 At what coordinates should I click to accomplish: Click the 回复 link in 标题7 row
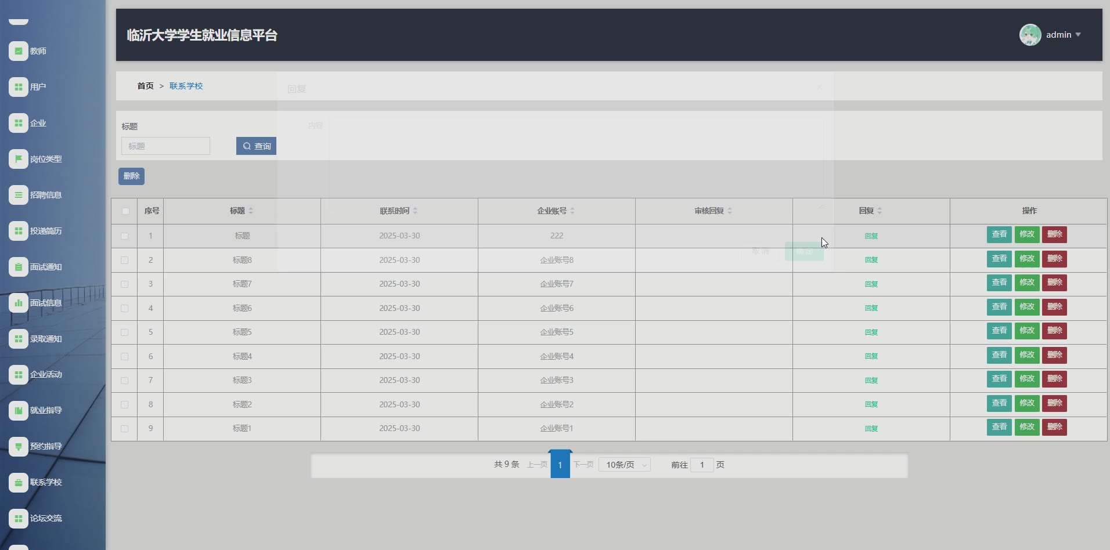[x=871, y=284]
